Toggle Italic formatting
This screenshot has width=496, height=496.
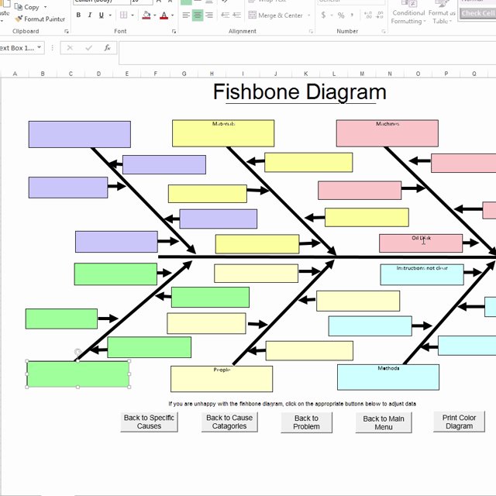(x=90, y=15)
